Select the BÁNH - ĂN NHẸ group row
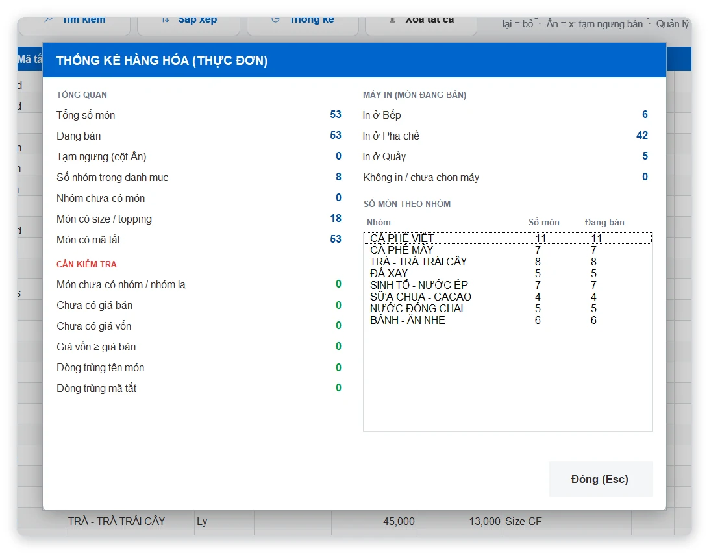The height and width of the screenshot is (553, 709). point(507,320)
